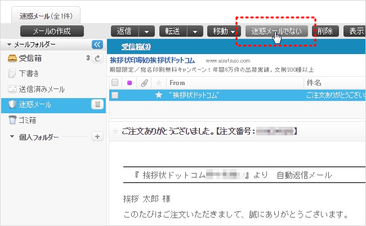This screenshot has width=366, height=226.
Task: Collapse the メールフォルダー section triangle
Action: coord(9,45)
